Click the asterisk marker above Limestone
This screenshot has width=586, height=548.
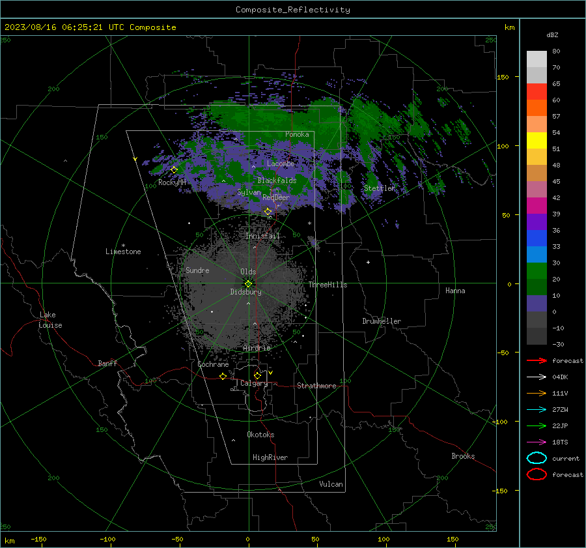[123, 246]
